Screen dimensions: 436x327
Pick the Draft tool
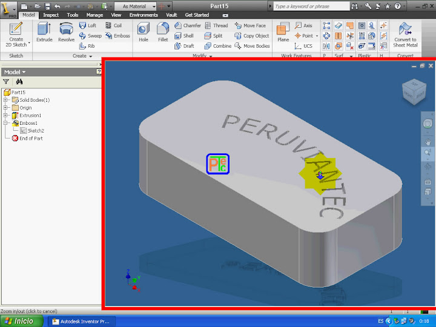(x=184, y=46)
